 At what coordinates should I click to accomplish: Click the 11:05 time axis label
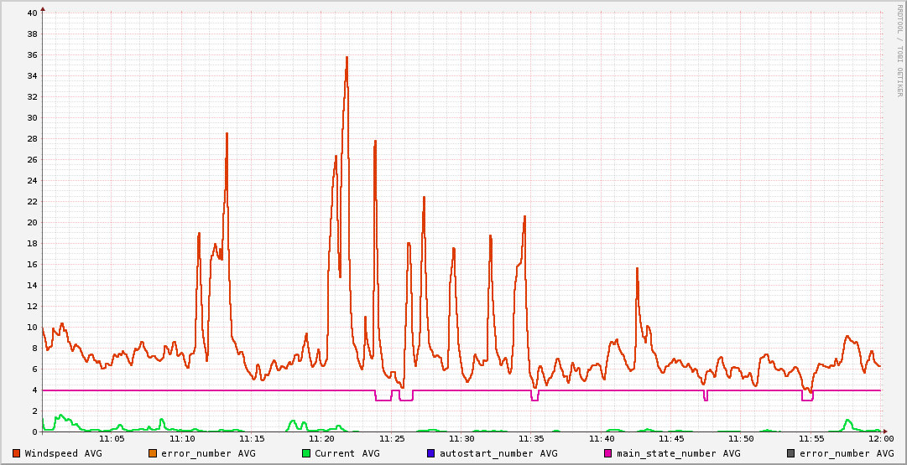pos(112,438)
